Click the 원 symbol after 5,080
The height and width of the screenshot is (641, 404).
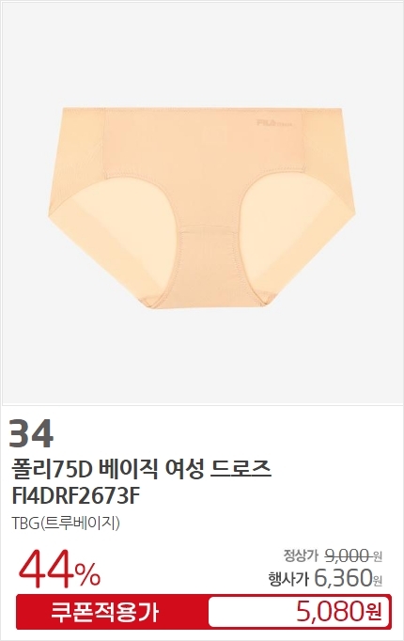click(x=373, y=613)
